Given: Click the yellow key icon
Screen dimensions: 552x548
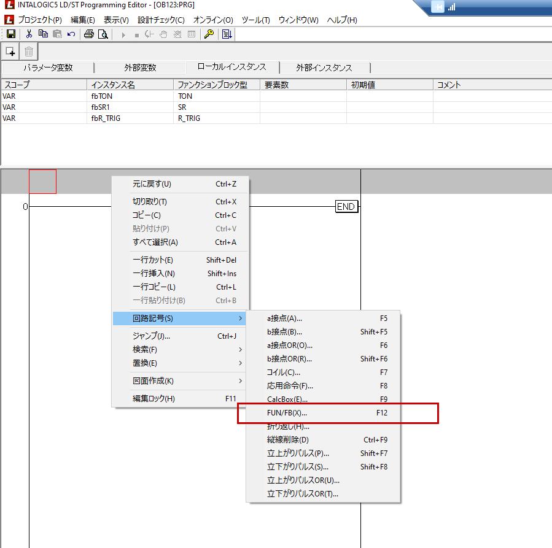Looking at the screenshot, I should [x=209, y=34].
